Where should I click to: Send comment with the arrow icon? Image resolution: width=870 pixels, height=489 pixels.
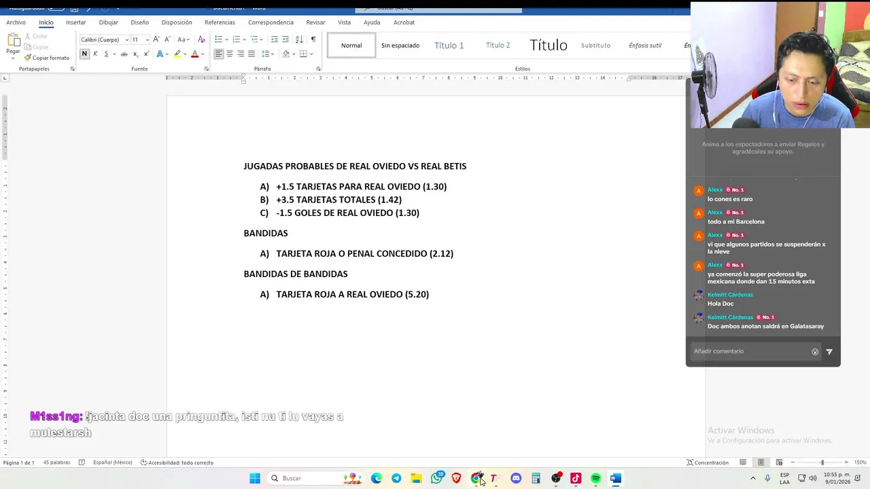click(x=829, y=352)
